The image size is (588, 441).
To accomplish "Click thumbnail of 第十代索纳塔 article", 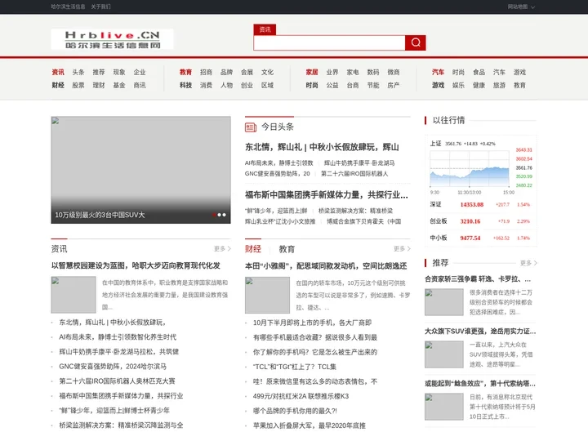I will coord(444,407).
